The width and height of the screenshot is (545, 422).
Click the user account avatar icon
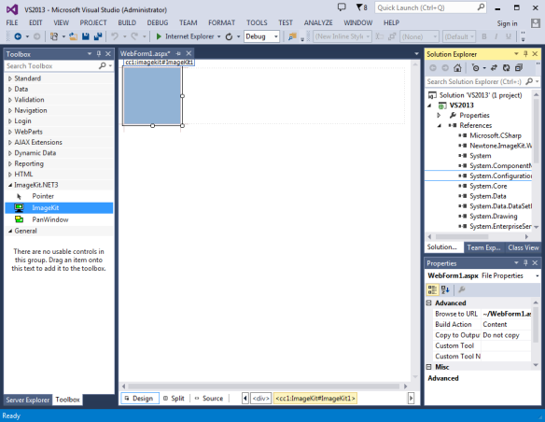tap(536, 23)
